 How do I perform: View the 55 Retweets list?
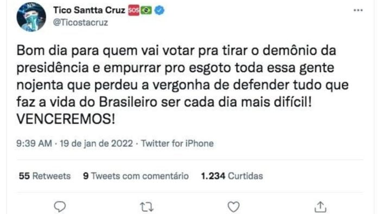coord(45,176)
